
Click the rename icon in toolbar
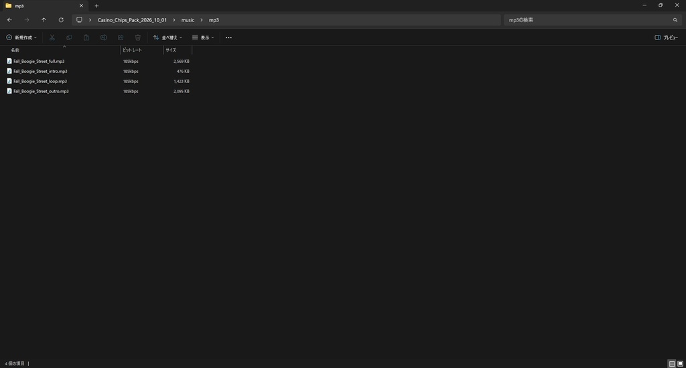[103, 37]
